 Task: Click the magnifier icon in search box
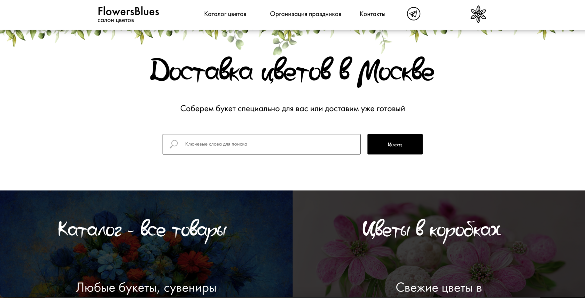[174, 144]
